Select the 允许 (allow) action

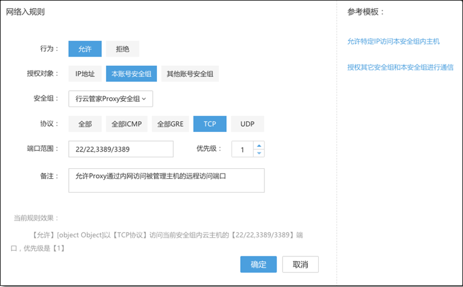(85, 49)
